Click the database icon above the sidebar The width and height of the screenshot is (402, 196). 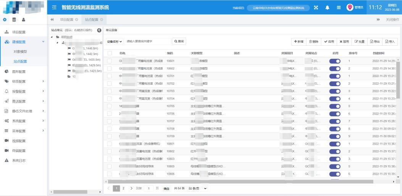[x=14, y=19]
